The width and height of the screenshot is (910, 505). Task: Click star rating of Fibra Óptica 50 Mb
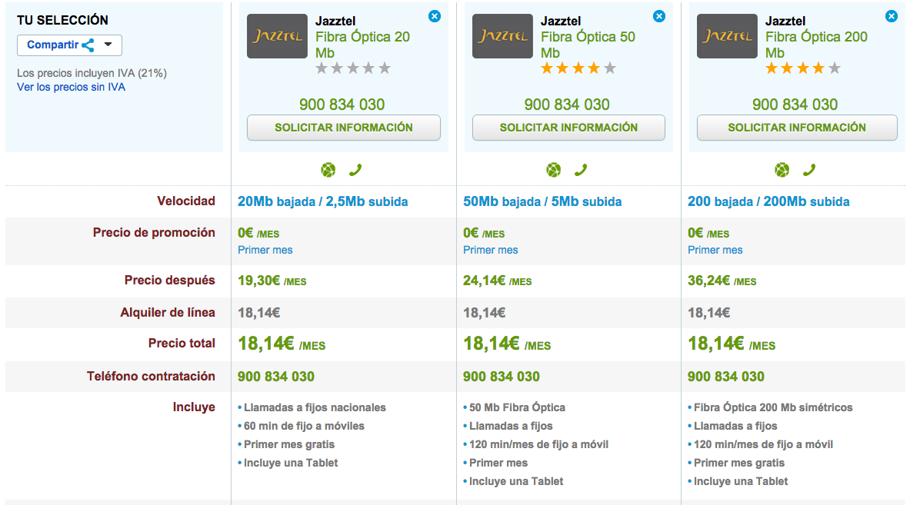tap(578, 68)
